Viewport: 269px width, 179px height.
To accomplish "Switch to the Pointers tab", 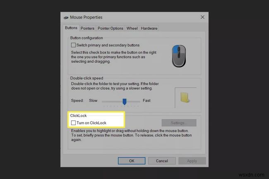I will (x=87, y=29).
